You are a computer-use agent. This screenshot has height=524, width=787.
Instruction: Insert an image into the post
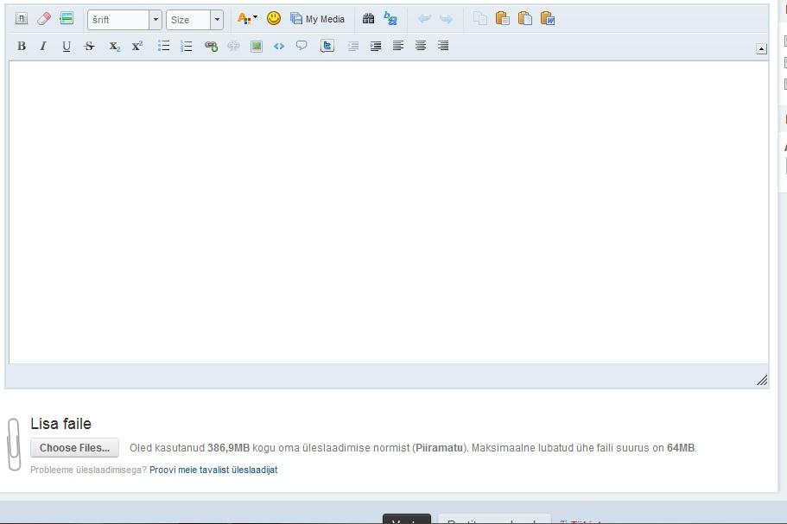pos(257,46)
